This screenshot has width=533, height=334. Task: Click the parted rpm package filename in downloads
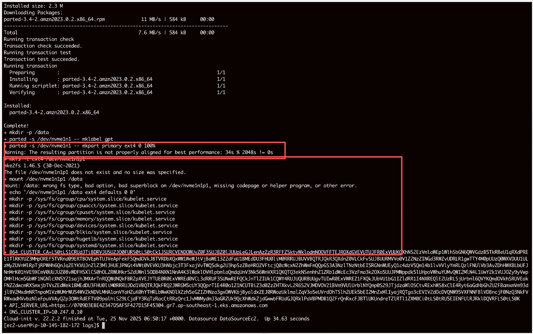point(54,19)
